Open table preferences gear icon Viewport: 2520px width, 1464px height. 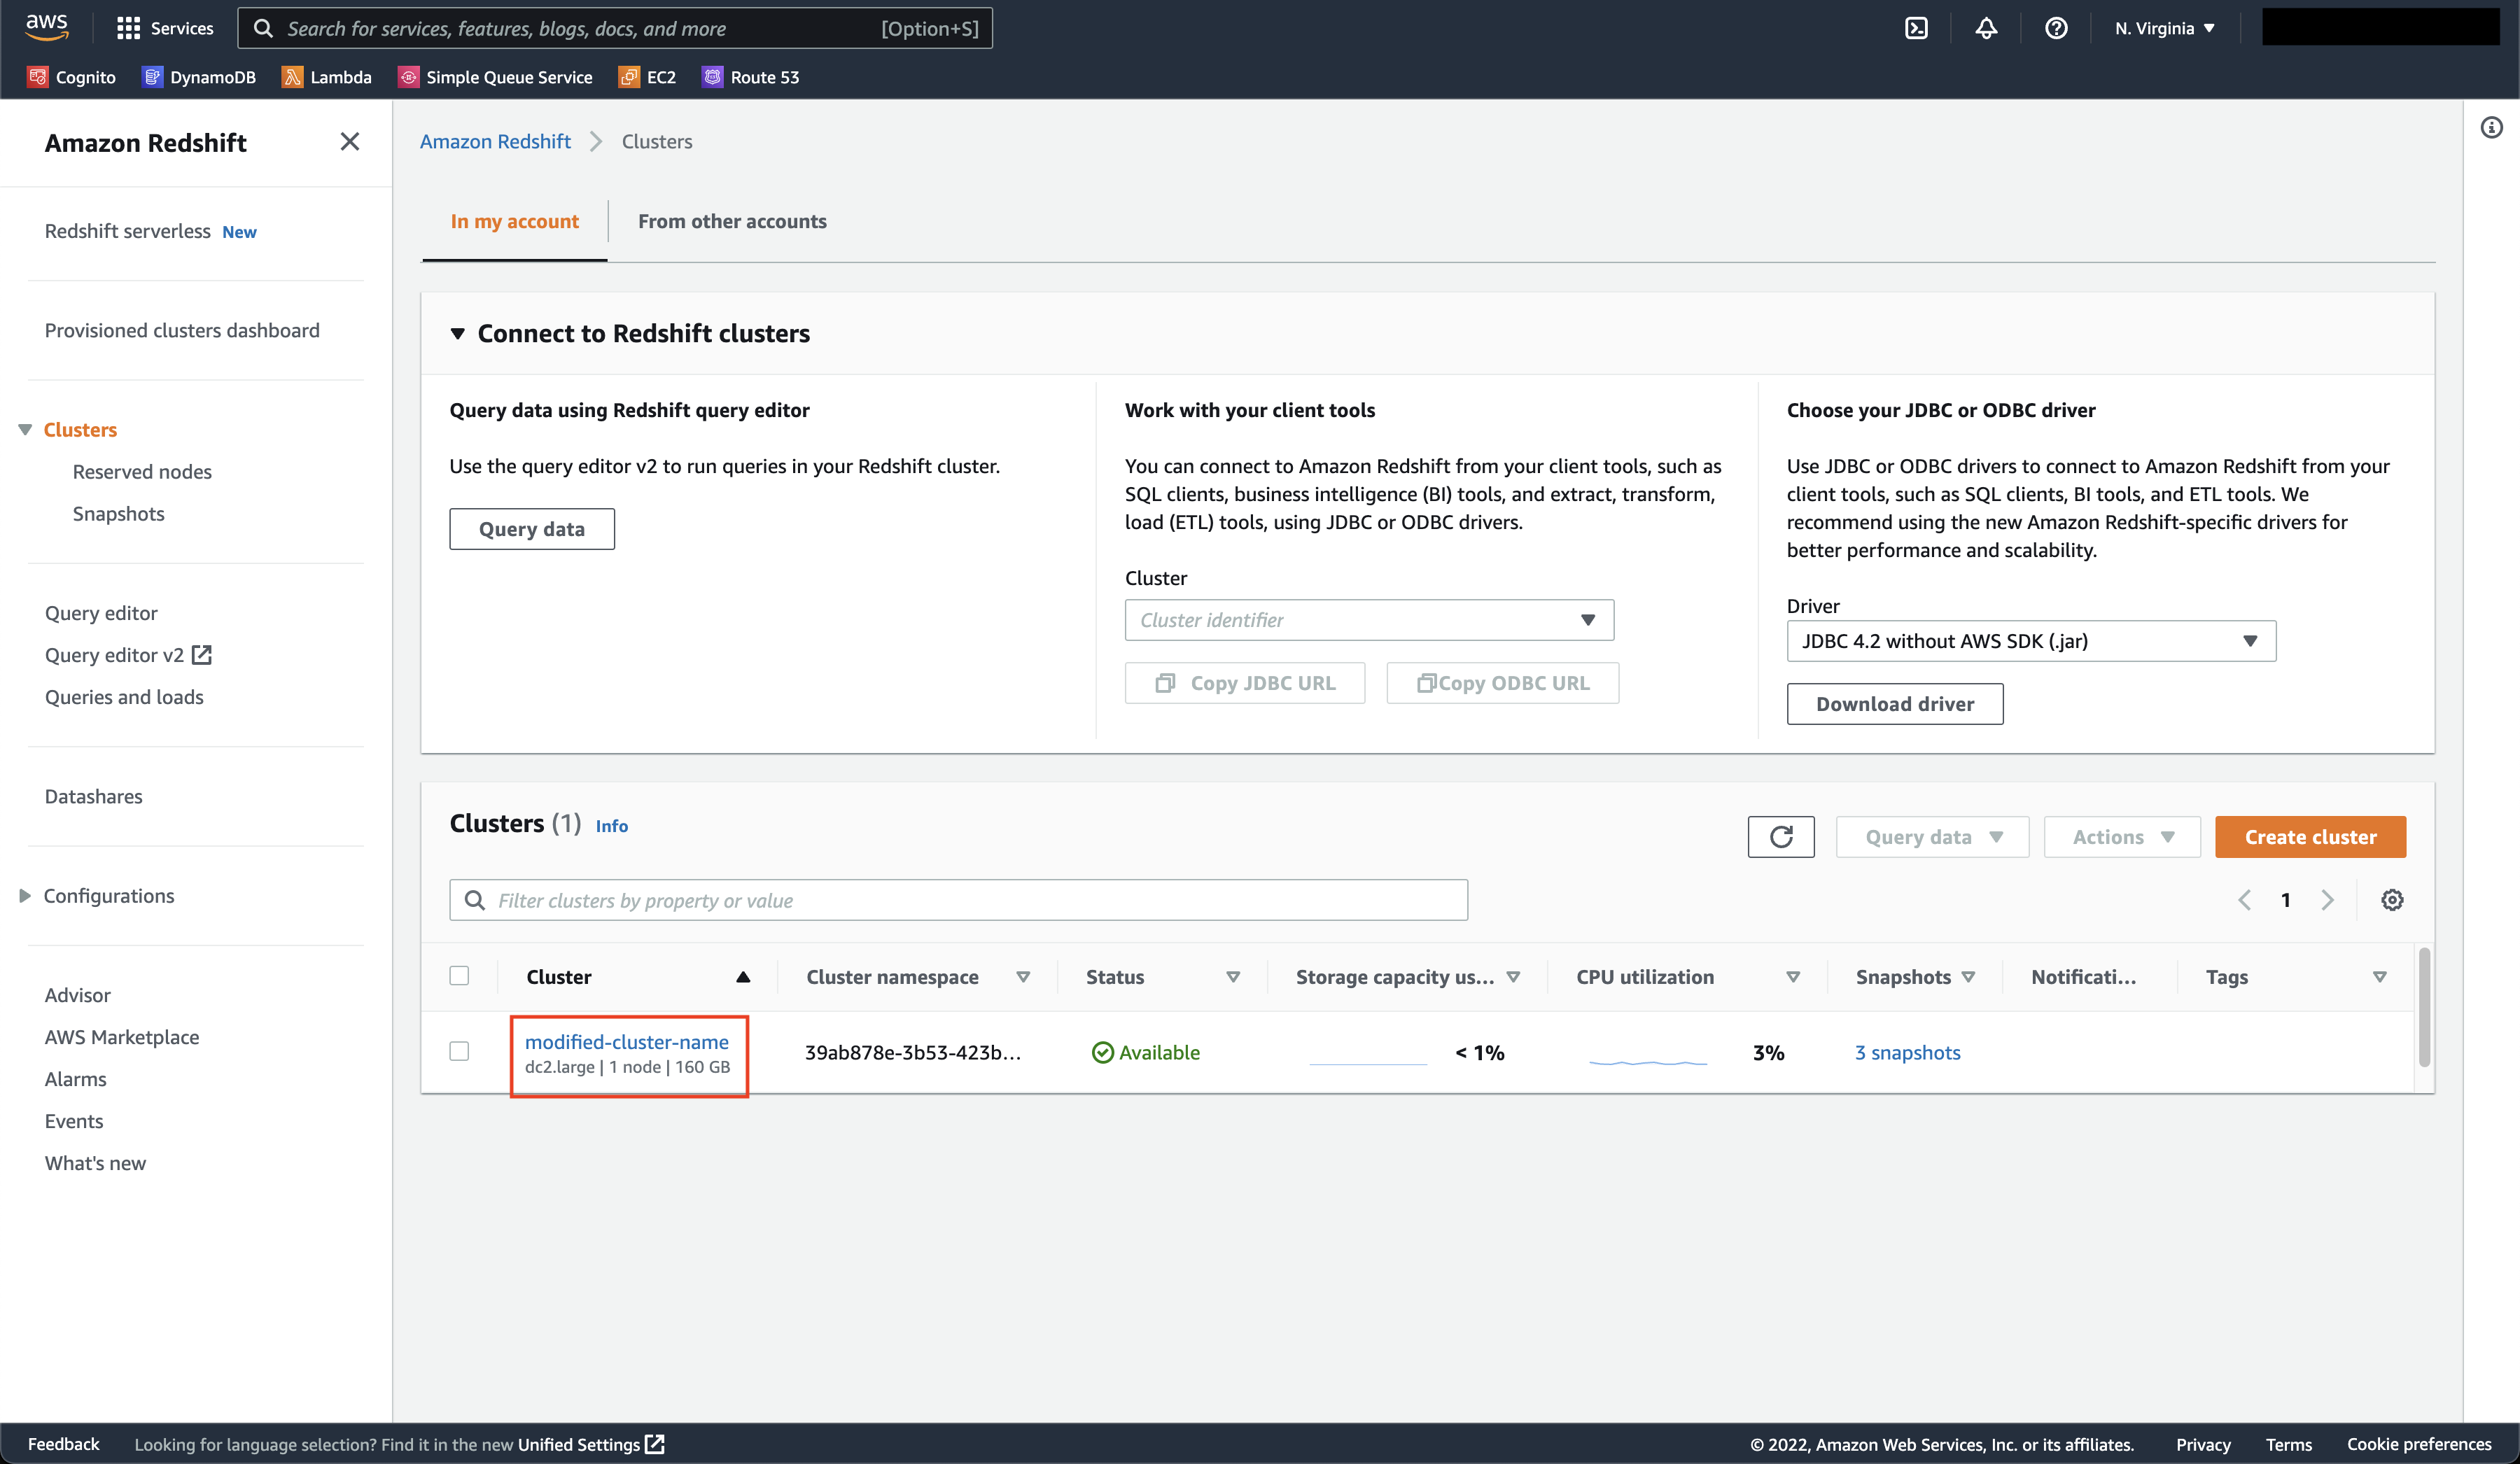point(2392,900)
